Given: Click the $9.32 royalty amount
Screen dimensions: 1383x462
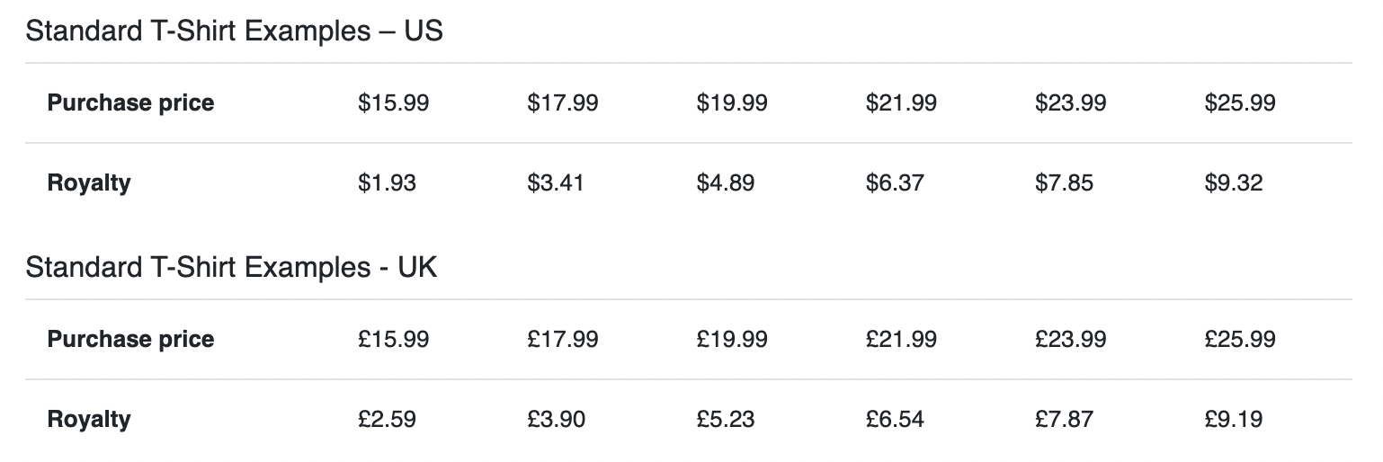Looking at the screenshot, I should click(x=1234, y=182).
